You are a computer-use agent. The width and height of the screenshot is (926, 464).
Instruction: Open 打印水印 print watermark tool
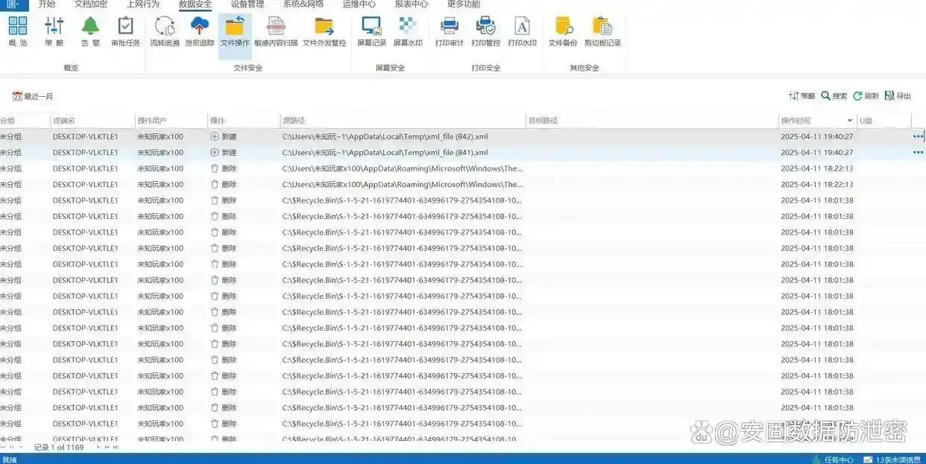coord(523,32)
